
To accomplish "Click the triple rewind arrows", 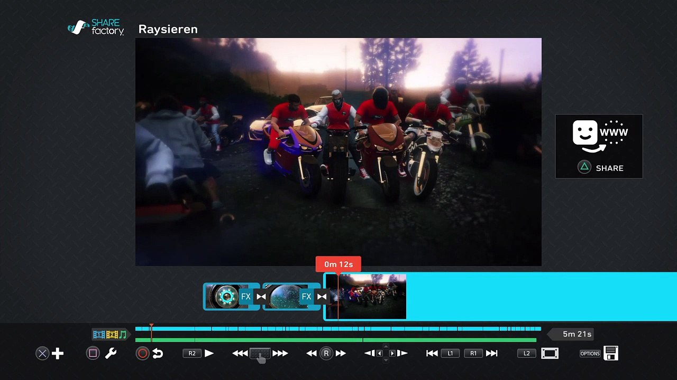I will (240, 354).
